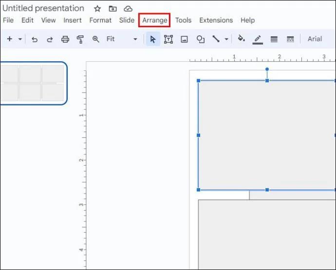Change border weight

[x=274, y=39]
